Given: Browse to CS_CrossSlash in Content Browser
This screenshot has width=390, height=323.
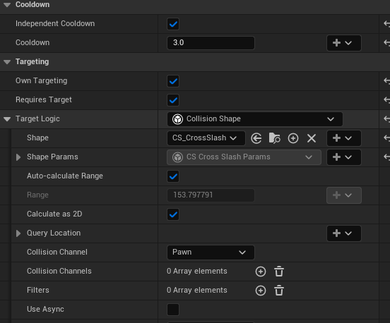Looking at the screenshot, I should point(275,138).
